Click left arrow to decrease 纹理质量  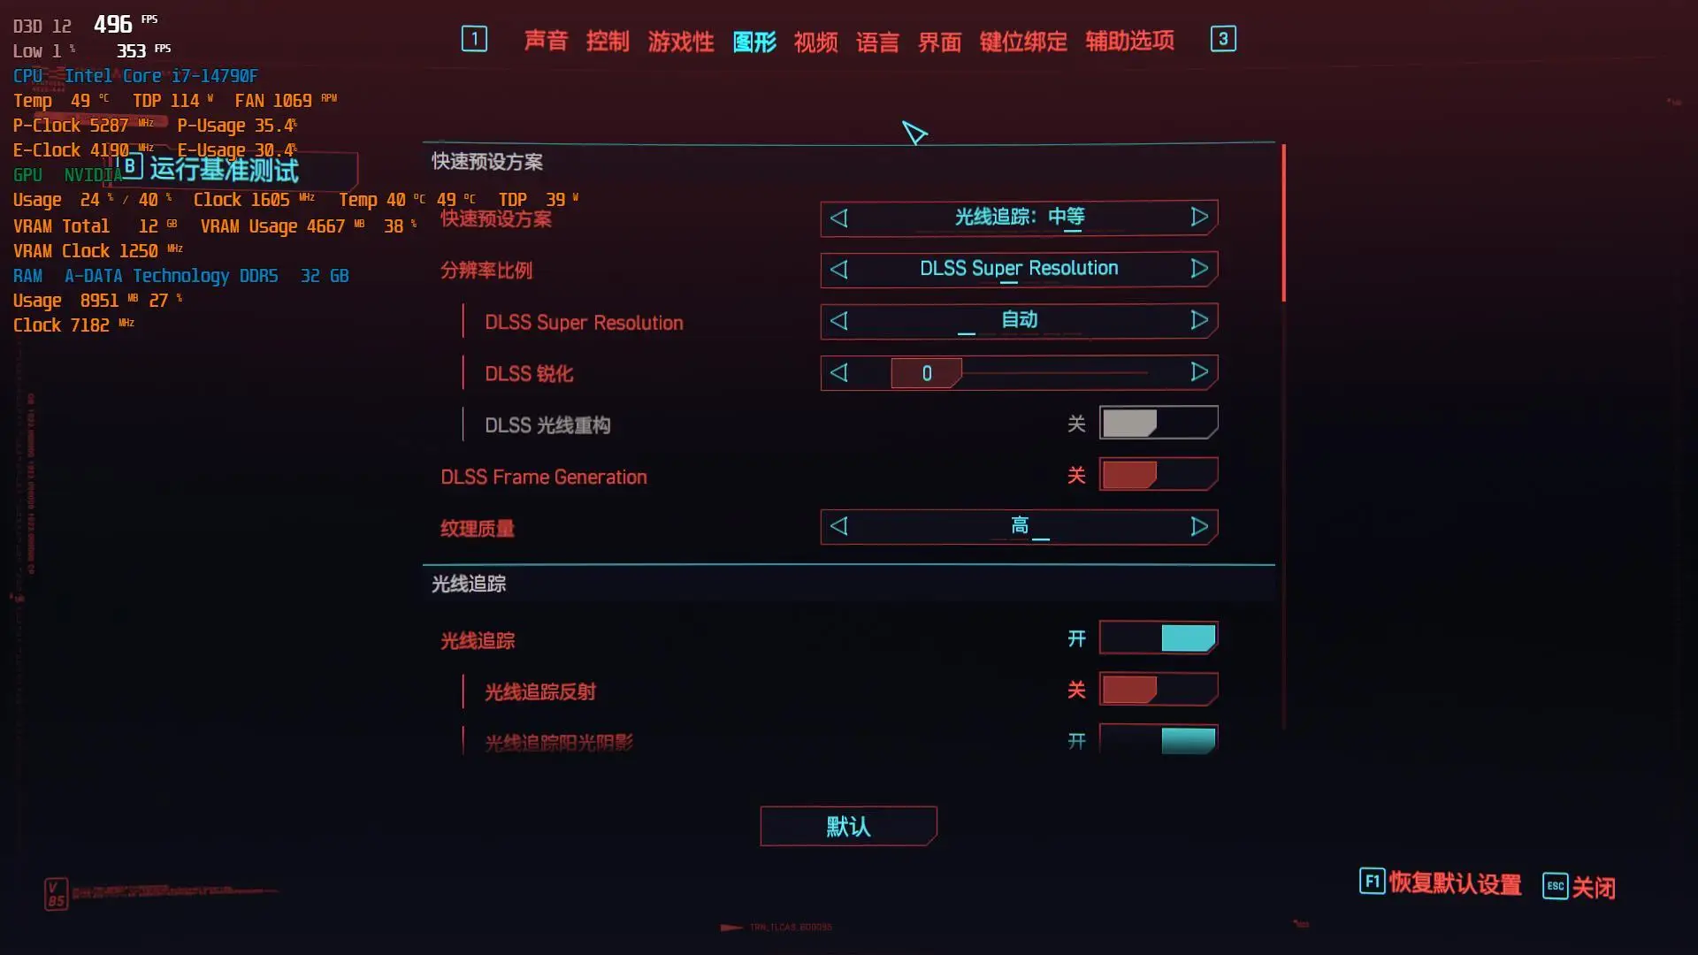point(839,526)
